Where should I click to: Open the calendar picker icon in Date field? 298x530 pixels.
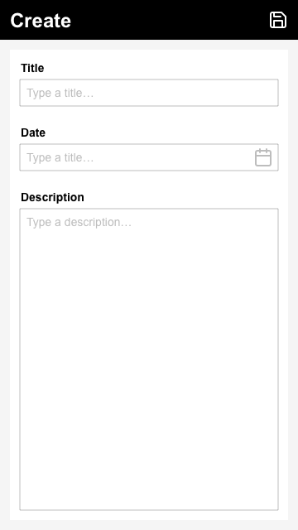coord(263,157)
